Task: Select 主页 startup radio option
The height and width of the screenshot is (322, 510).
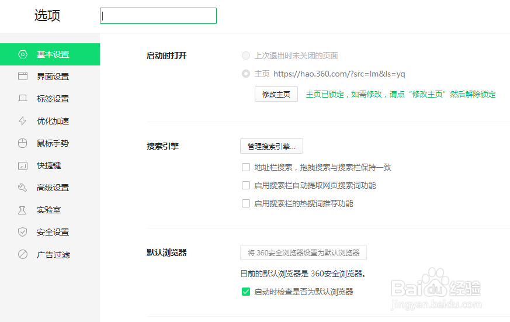Action: pos(246,74)
